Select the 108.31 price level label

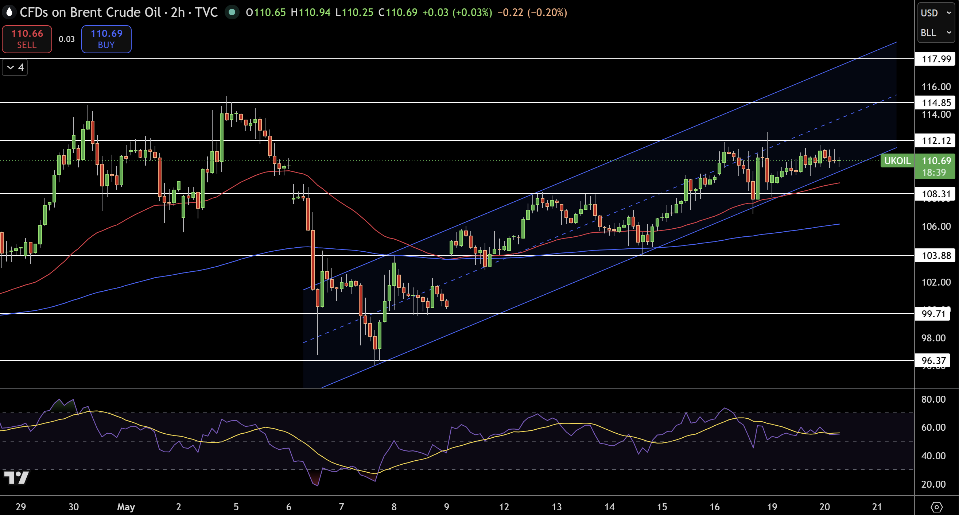[935, 194]
